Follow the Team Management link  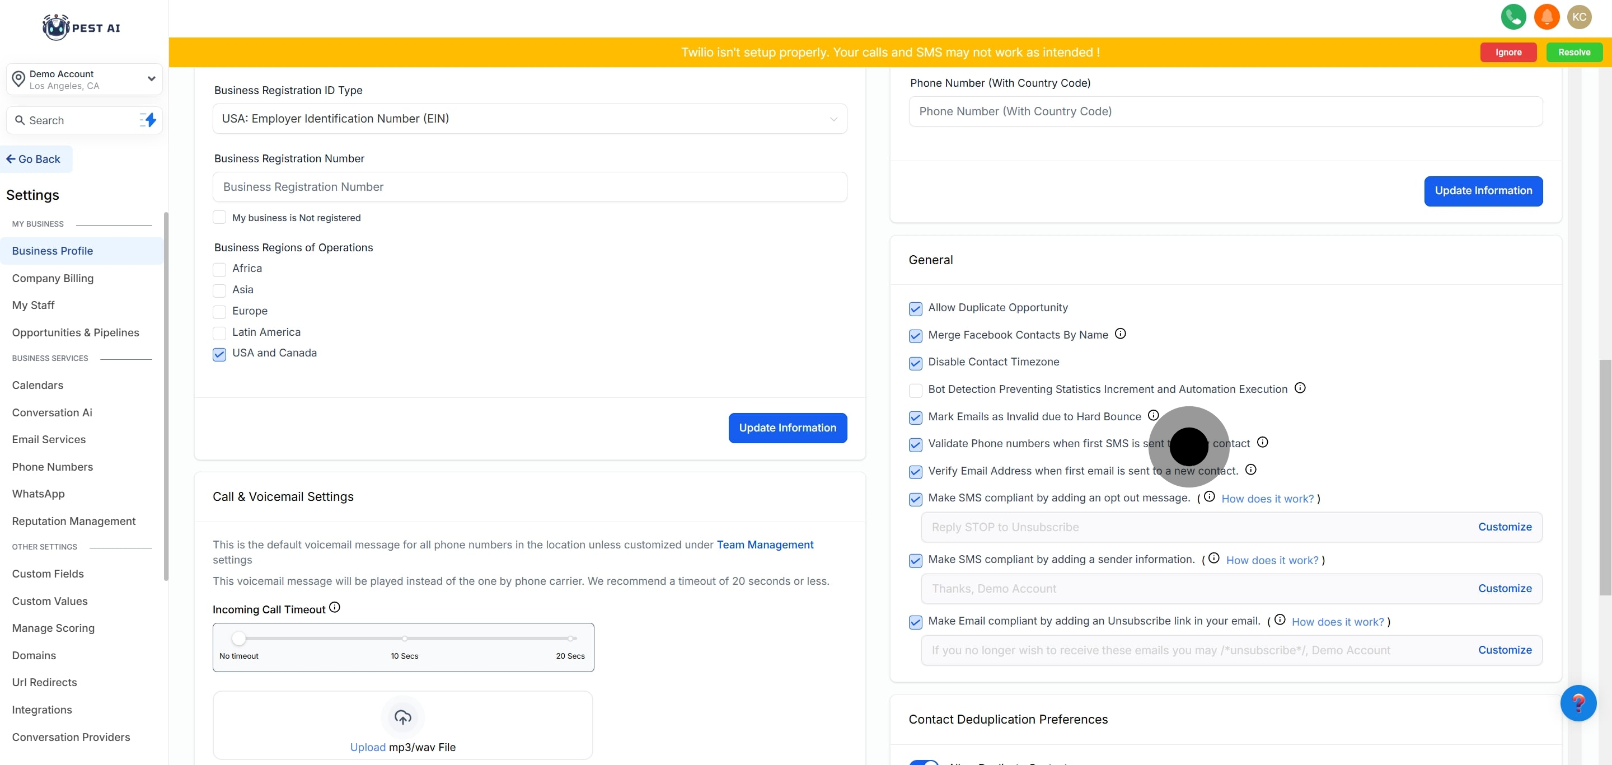(x=765, y=545)
